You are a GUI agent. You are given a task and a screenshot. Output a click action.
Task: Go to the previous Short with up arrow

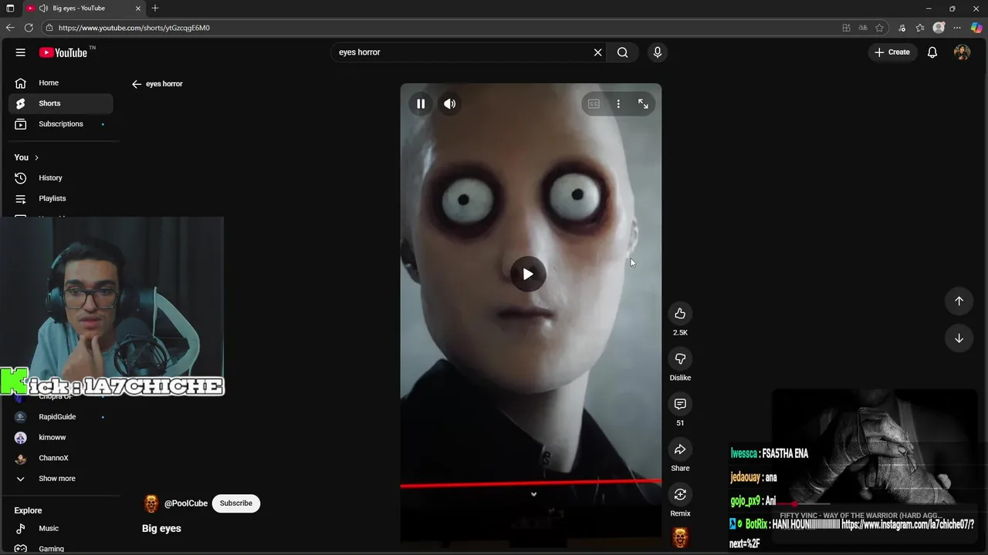pyautogui.click(x=959, y=301)
